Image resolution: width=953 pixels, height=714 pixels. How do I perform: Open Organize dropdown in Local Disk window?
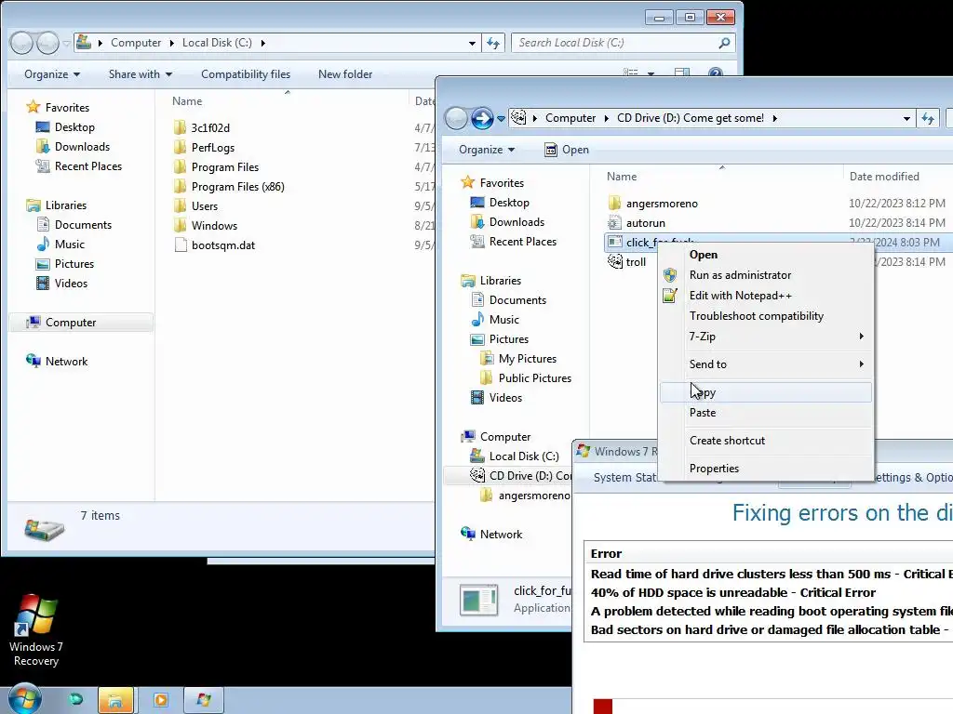(x=52, y=74)
